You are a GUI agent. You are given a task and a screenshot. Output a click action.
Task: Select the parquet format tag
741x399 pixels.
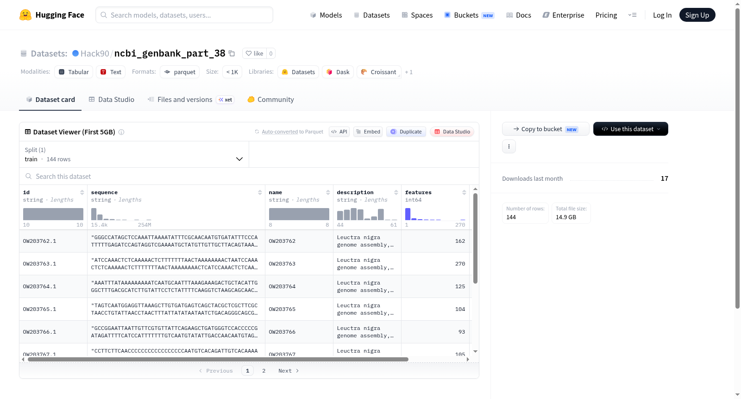click(x=180, y=72)
